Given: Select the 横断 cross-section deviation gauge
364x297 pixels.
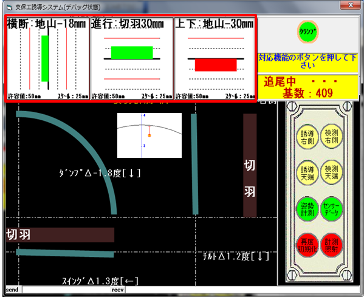Looking at the screenshot, I should 47,59.
